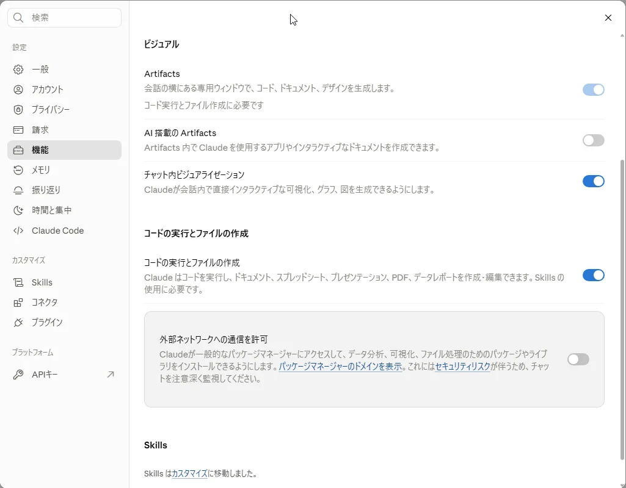Open 時間と集中 settings

[64, 210]
